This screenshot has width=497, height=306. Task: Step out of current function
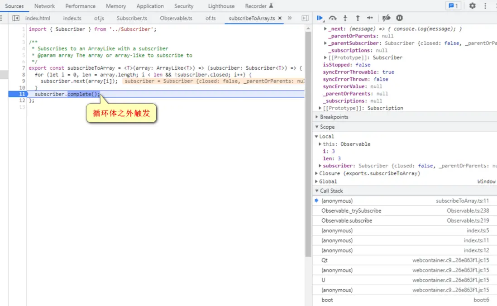(x=358, y=18)
